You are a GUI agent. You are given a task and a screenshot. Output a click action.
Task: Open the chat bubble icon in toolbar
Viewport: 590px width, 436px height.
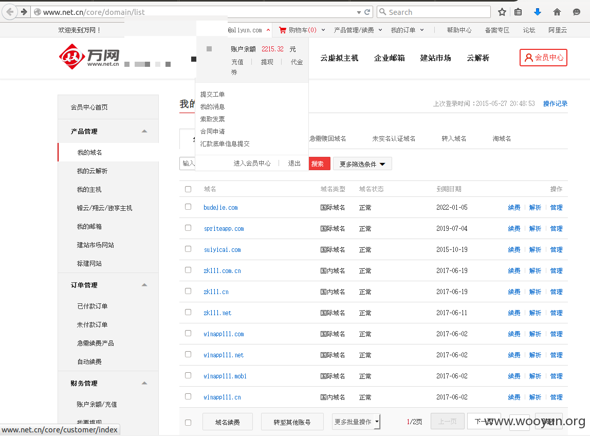577,12
